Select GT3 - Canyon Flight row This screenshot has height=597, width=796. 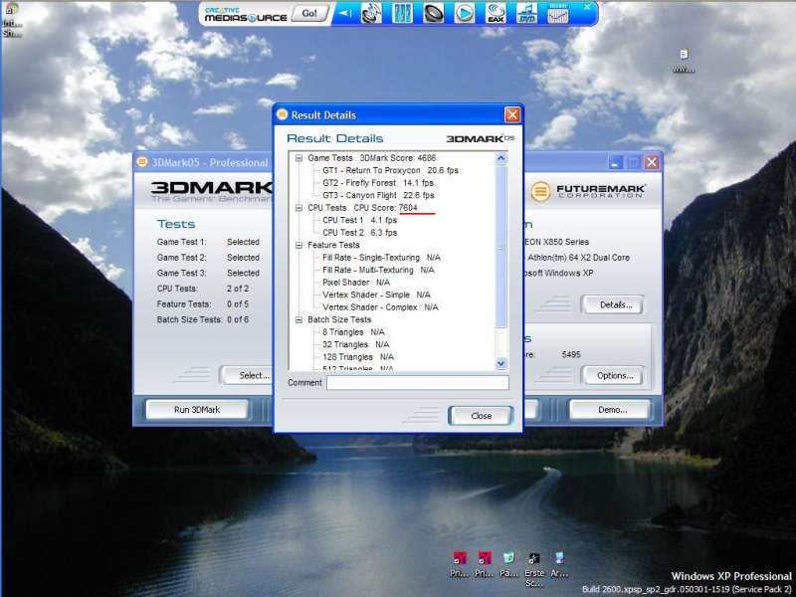378,195
